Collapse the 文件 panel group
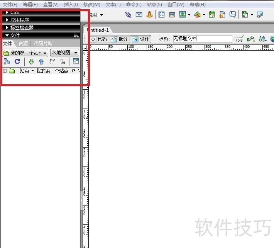 coord(7,35)
